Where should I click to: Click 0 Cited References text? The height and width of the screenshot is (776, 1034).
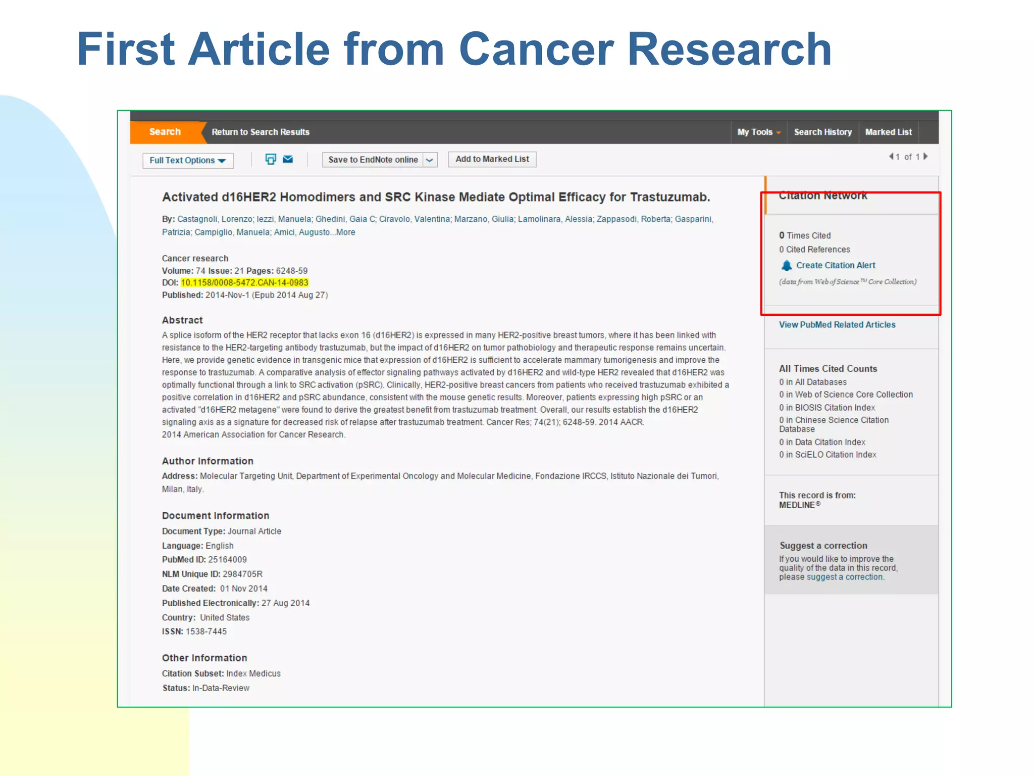814,250
